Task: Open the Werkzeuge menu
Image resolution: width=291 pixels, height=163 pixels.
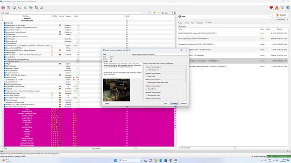Action: tap(15, 4)
